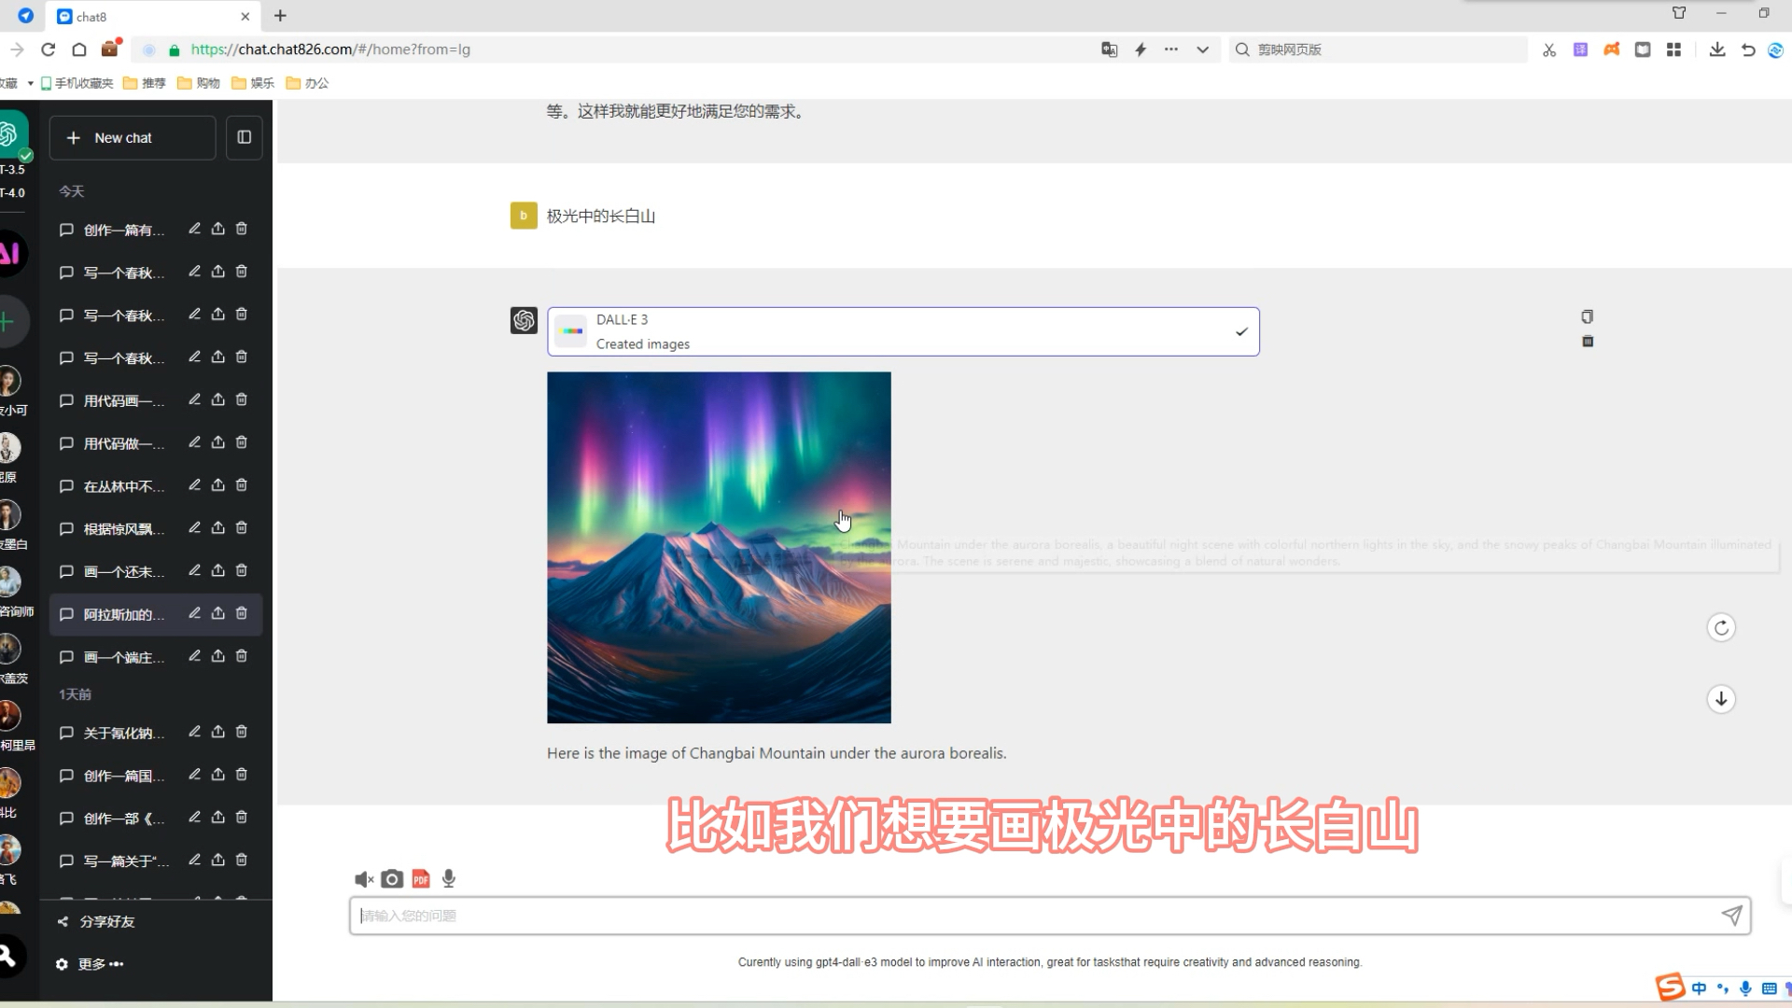Click the copy response icon

pyautogui.click(x=1588, y=317)
